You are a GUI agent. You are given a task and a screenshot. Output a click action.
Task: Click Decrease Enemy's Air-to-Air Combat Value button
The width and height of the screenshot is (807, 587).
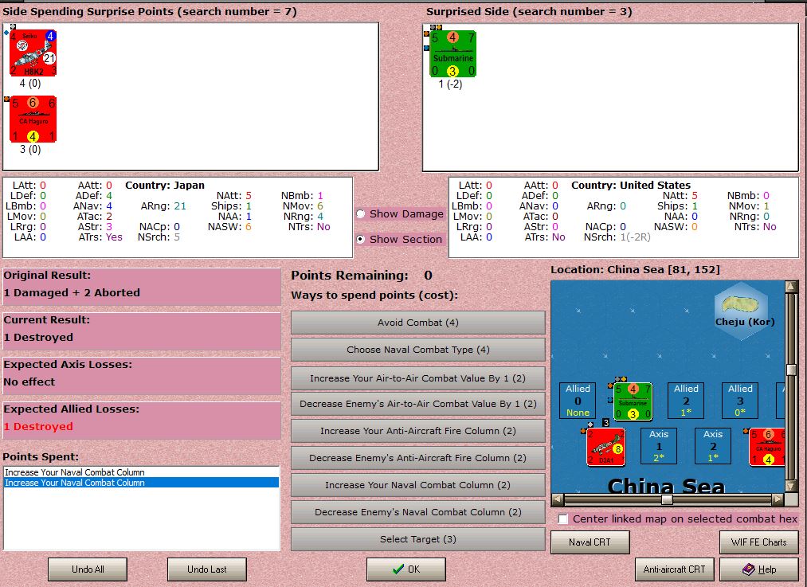pyautogui.click(x=418, y=404)
